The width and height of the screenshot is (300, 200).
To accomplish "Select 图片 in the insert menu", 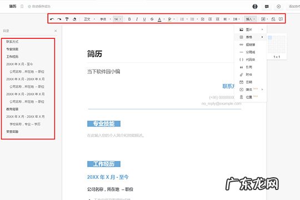I will pos(251,29).
